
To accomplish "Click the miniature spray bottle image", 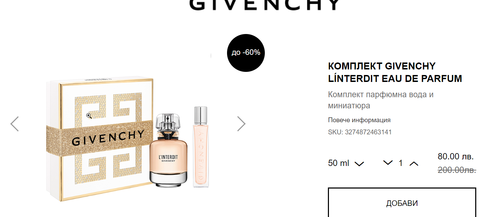I will click(x=201, y=147).
